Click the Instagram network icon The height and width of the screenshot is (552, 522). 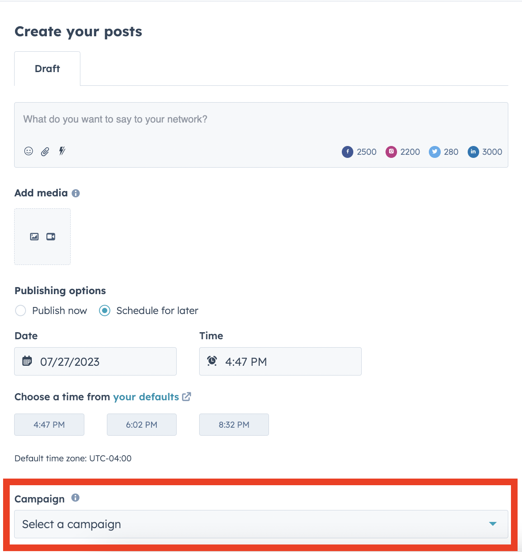391,152
